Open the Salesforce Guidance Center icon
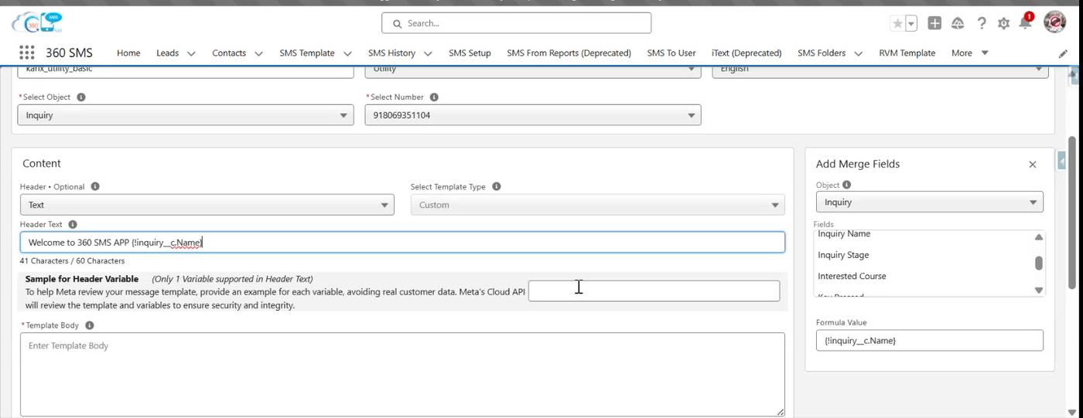The width and height of the screenshot is (1083, 418). pos(958,23)
